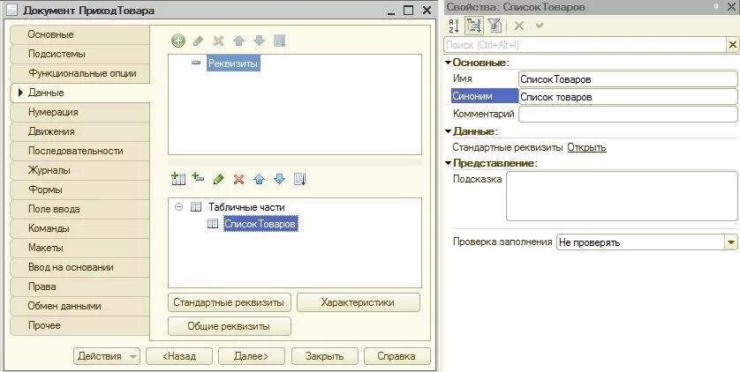
Task: Click the Закрыть button
Action: tap(324, 356)
